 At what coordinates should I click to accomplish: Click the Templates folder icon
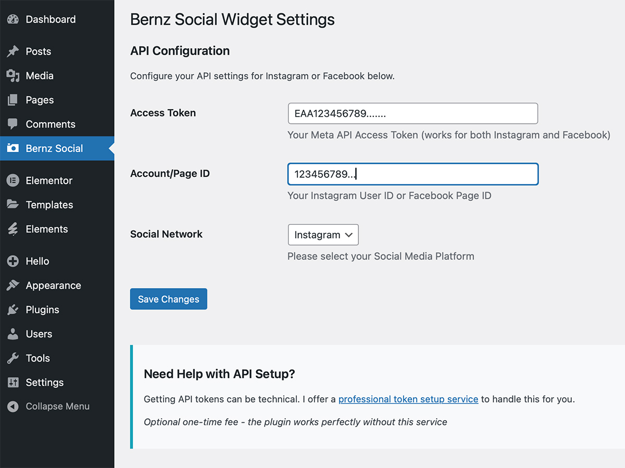(13, 204)
